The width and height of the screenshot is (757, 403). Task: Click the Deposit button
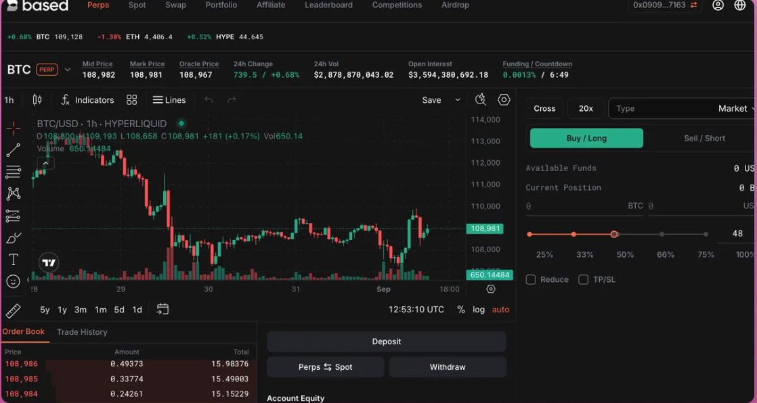coord(386,341)
